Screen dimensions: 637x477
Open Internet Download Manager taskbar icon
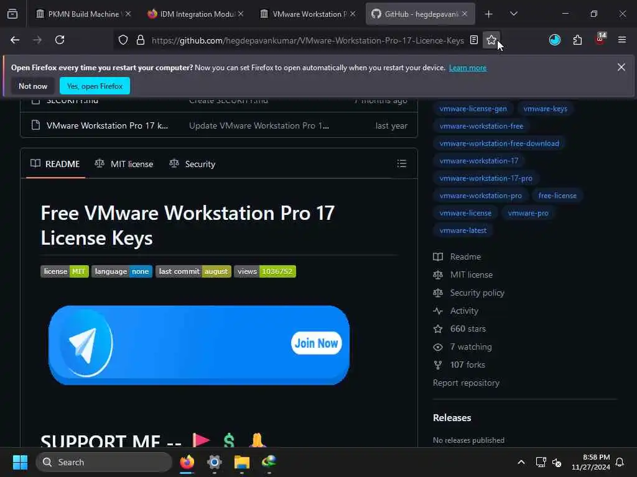[x=269, y=462]
